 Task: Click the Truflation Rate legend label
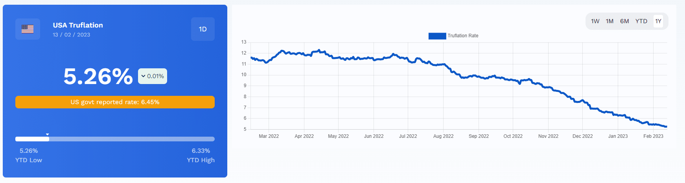pos(463,36)
